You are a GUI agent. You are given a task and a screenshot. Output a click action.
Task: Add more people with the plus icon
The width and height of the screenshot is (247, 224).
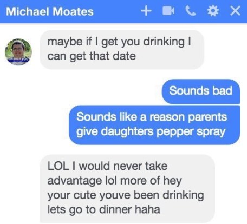point(146,11)
